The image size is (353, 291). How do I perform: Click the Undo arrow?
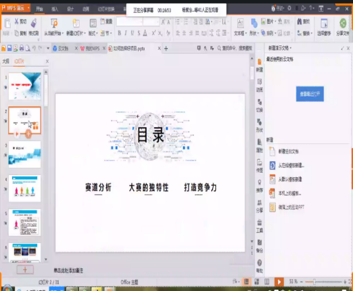pos(34,48)
